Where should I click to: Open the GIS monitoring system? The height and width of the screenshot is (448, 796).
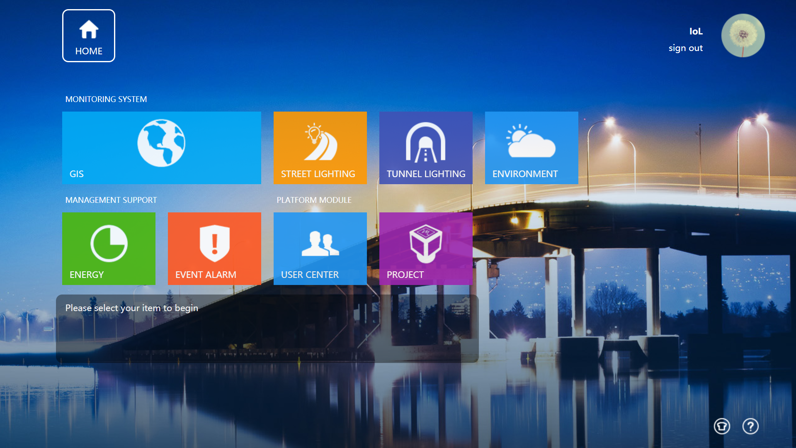click(x=161, y=148)
